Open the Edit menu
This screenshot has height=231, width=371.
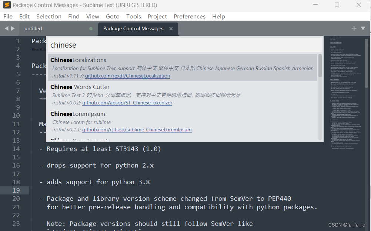[24, 17]
